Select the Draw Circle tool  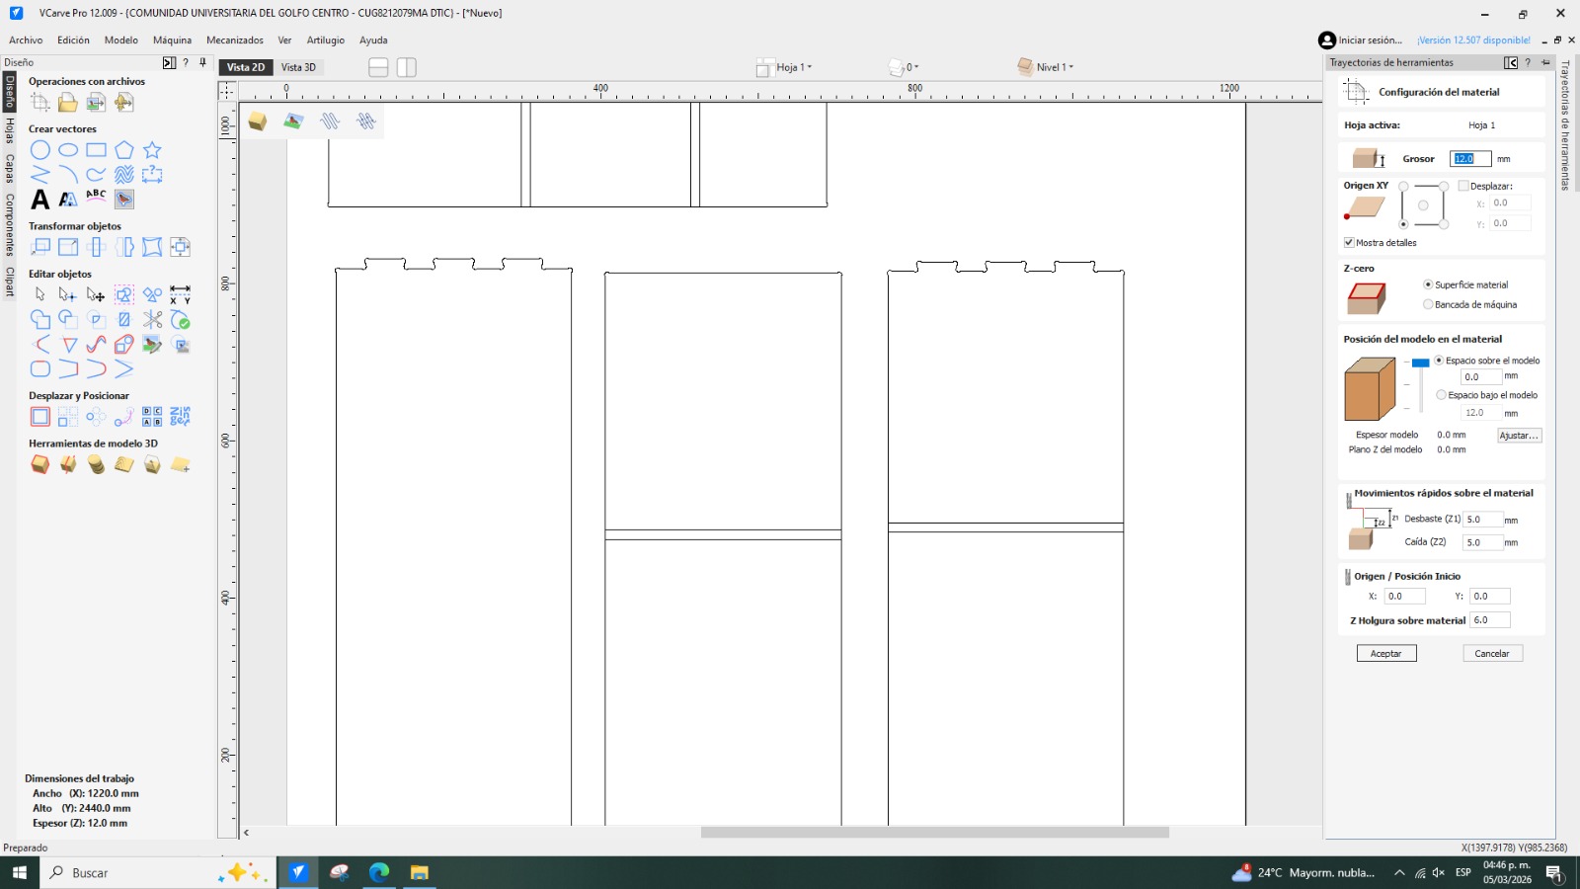click(x=39, y=150)
